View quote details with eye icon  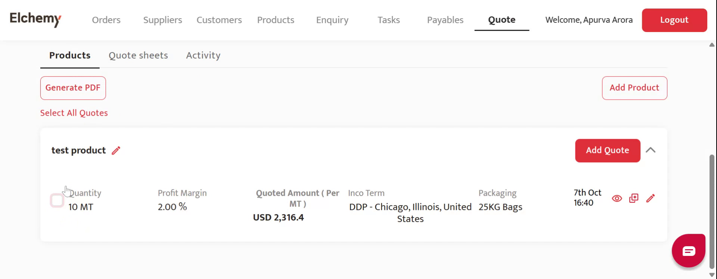(x=617, y=198)
